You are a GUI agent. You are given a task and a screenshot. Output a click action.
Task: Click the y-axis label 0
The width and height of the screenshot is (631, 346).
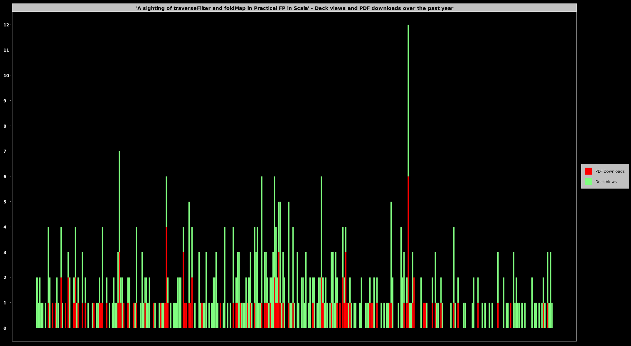click(x=5, y=328)
